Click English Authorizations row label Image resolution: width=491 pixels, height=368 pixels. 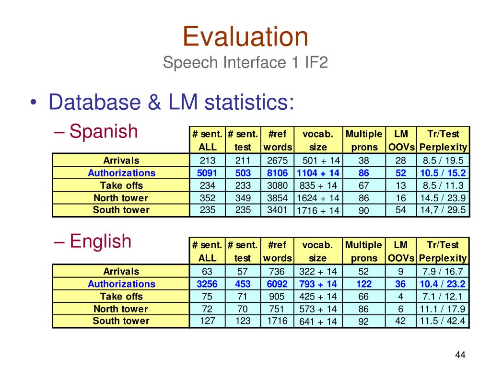(121, 284)
